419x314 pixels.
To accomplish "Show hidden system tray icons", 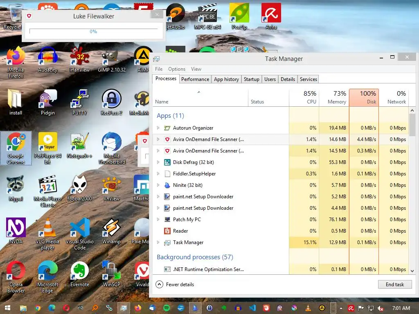I will (341, 308).
